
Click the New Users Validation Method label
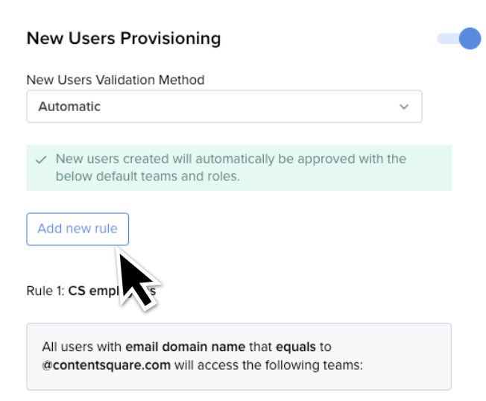[x=116, y=80]
